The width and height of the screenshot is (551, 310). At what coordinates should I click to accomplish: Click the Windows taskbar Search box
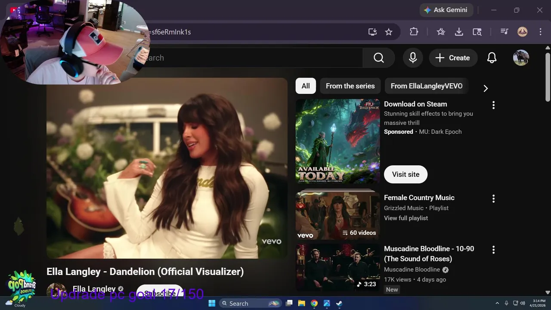coord(251,303)
